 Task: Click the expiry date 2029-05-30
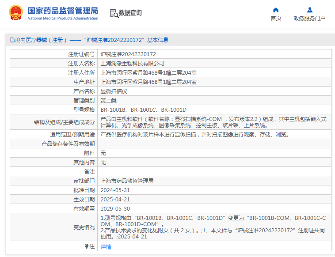pyautogui.click(x=115, y=209)
